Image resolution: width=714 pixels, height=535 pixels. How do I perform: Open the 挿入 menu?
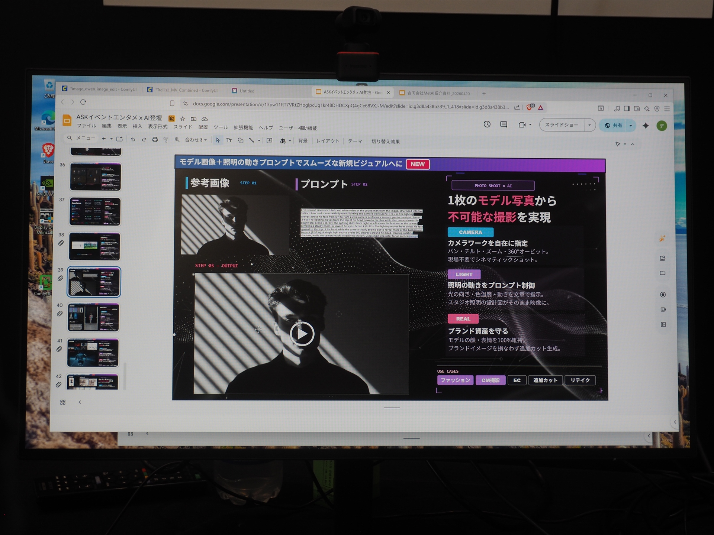[x=137, y=126]
